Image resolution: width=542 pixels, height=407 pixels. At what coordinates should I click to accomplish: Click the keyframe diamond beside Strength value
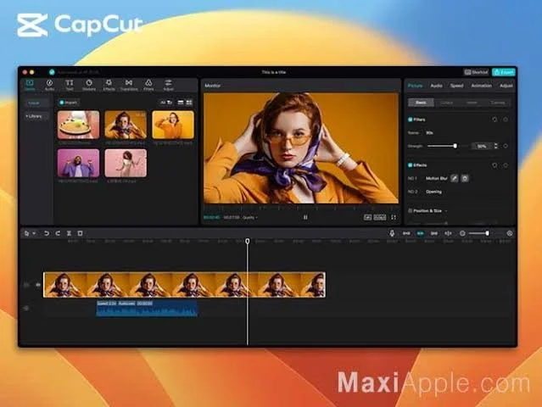click(506, 146)
